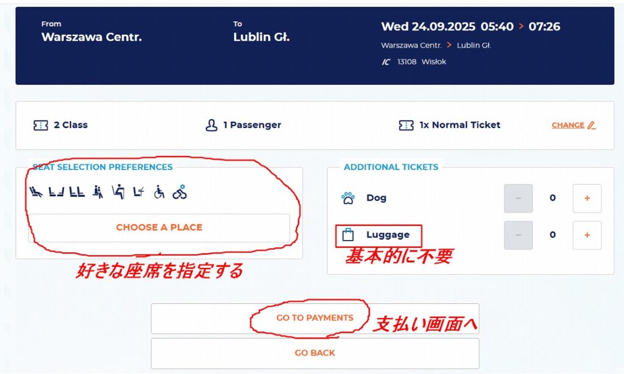Proceed with Go to Payments button
This screenshot has width=624, height=374.
click(314, 318)
